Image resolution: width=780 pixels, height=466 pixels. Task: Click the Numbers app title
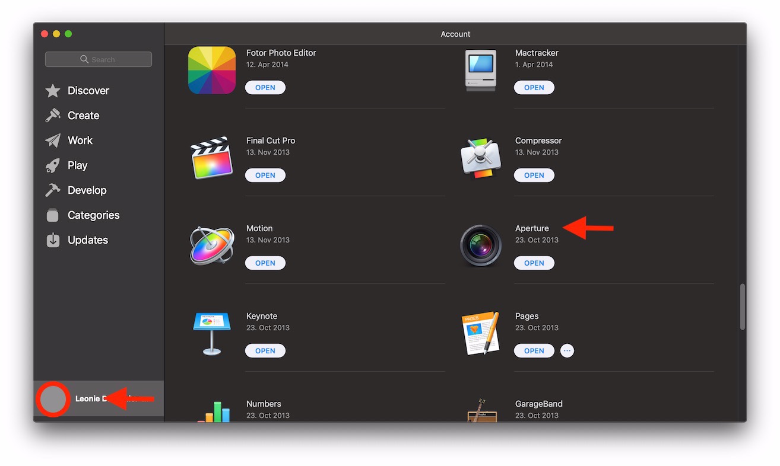(264, 404)
